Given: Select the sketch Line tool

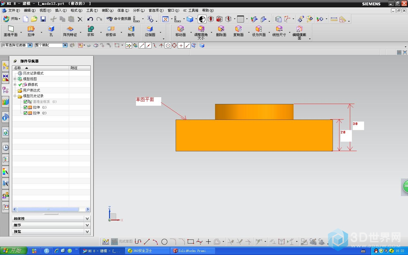Looking at the screenshot, I should (x=147, y=242).
